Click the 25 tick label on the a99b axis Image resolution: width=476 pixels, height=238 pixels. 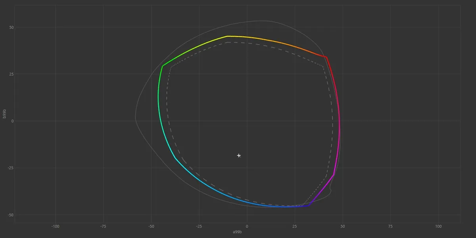coord(295,226)
